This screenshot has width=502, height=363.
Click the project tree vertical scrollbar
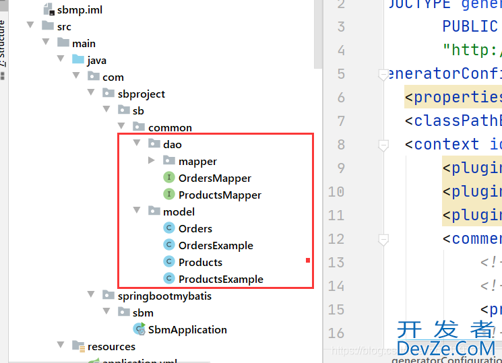(318, 34)
